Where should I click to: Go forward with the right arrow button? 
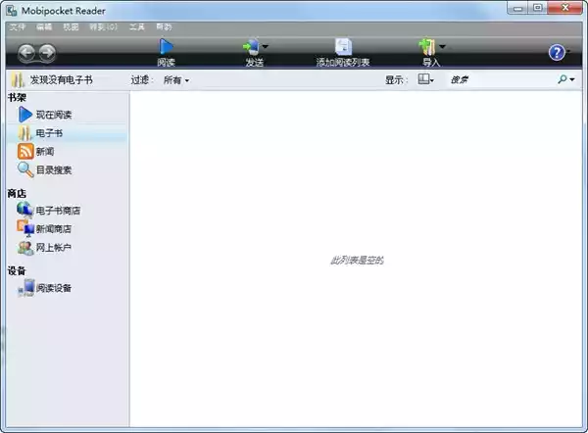pyautogui.click(x=46, y=53)
